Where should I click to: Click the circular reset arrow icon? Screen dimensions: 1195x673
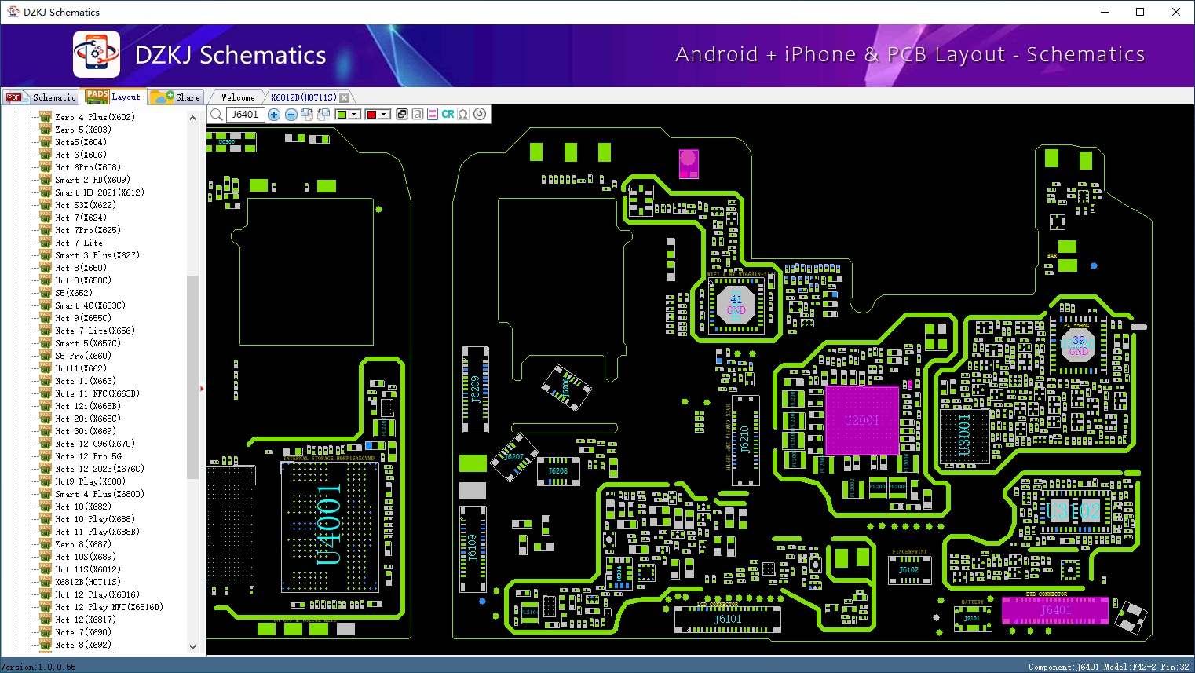tap(480, 115)
